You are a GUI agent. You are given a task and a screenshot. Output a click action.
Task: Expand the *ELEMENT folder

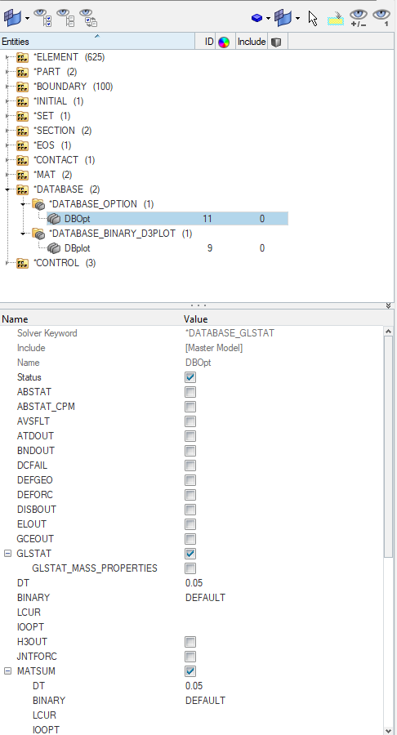click(7, 57)
